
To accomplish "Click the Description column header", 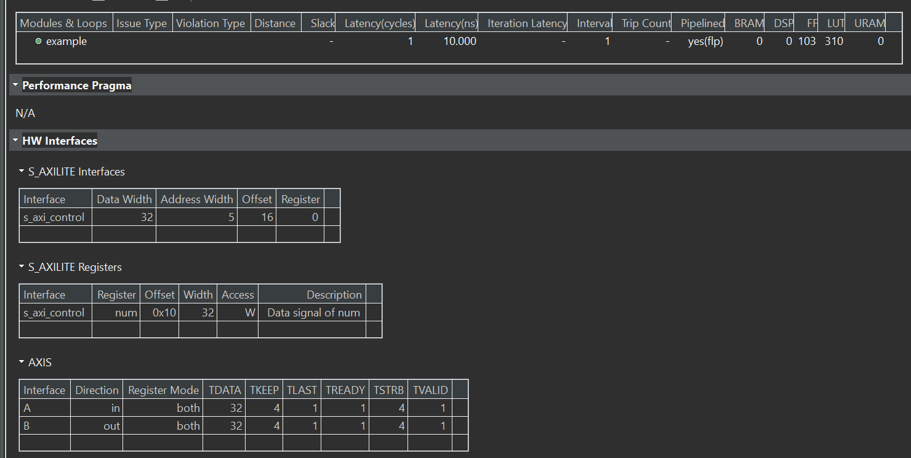I will coord(312,294).
